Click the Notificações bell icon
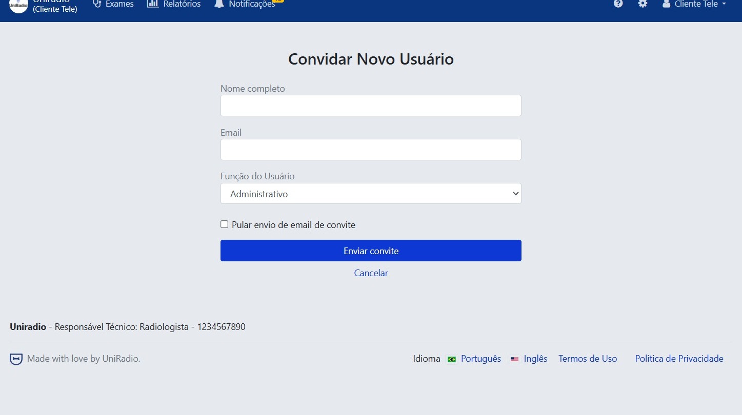Viewport: 742px width, 415px height. click(x=219, y=4)
